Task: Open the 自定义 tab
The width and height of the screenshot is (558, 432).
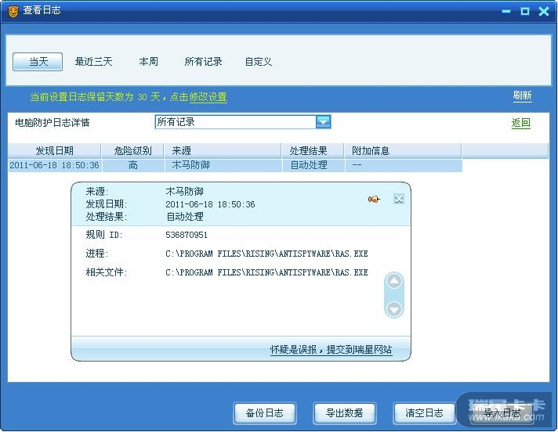Action: tap(259, 62)
